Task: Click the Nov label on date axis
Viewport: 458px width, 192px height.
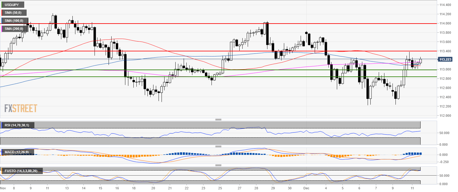Action: coord(3,188)
